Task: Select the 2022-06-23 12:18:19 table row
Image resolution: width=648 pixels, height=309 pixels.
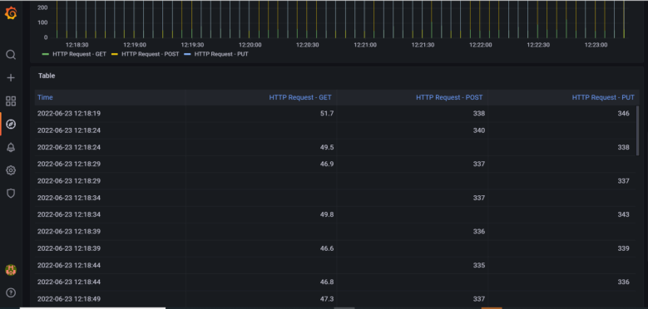Action: (334, 114)
